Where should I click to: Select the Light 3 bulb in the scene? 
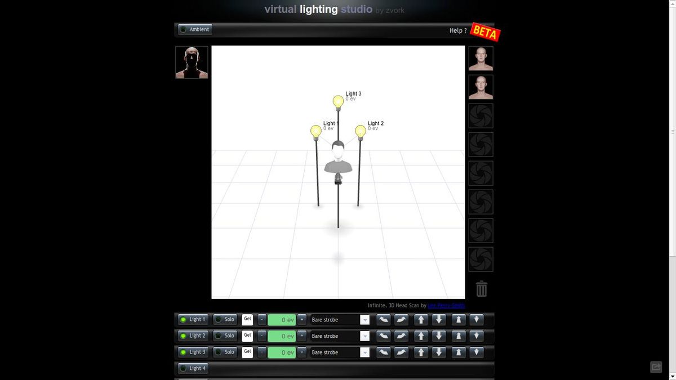(338, 102)
